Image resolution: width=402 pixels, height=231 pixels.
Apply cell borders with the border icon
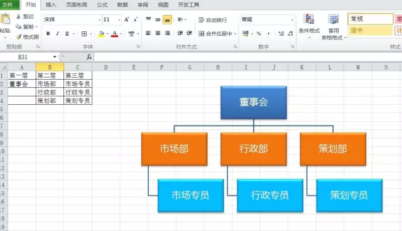(84, 33)
